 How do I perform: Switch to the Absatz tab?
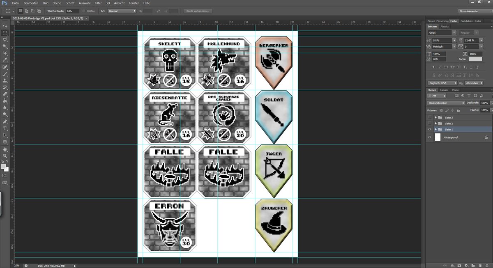(x=445, y=26)
